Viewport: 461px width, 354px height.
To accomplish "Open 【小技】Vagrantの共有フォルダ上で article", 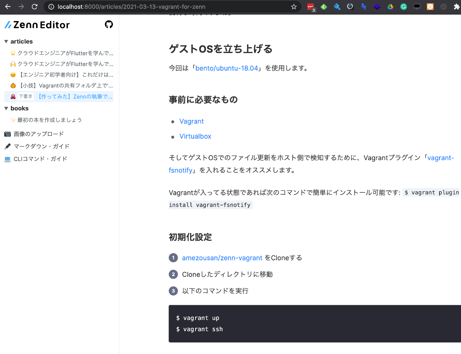I will tap(62, 85).
